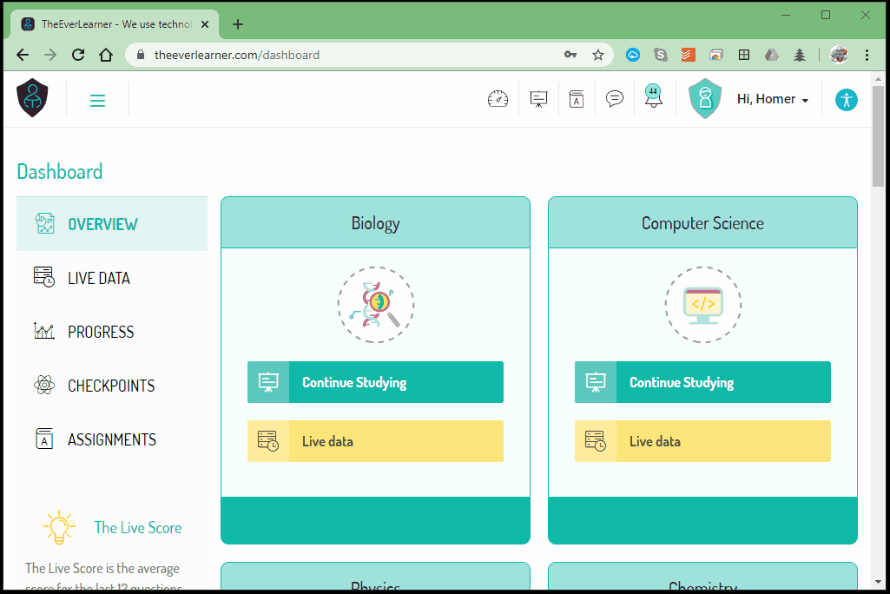Click the Biology card header
The image size is (890, 594).
coord(375,222)
